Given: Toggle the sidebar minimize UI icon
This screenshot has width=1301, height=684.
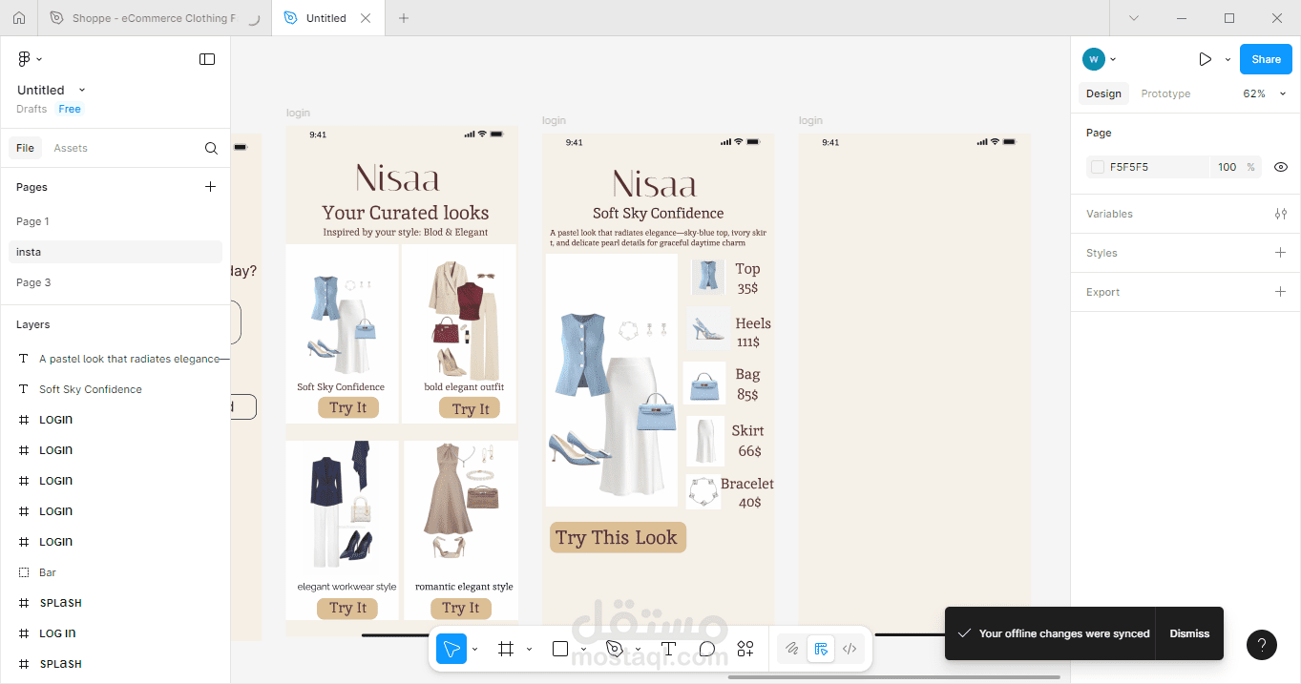Looking at the screenshot, I should (207, 59).
